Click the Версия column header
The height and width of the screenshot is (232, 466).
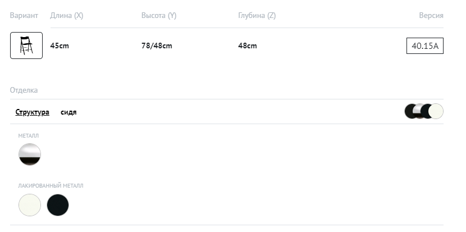pyautogui.click(x=431, y=16)
